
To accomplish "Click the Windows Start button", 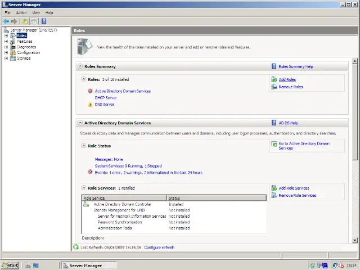I will pos(10,265).
